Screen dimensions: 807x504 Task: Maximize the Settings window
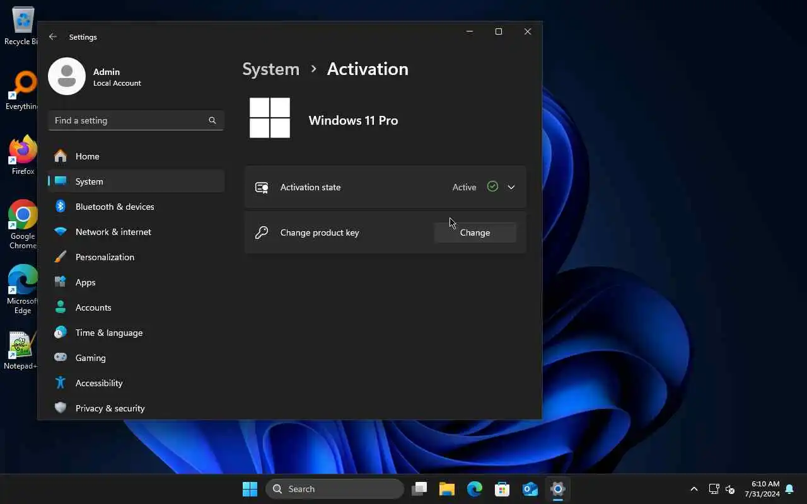[x=499, y=31]
